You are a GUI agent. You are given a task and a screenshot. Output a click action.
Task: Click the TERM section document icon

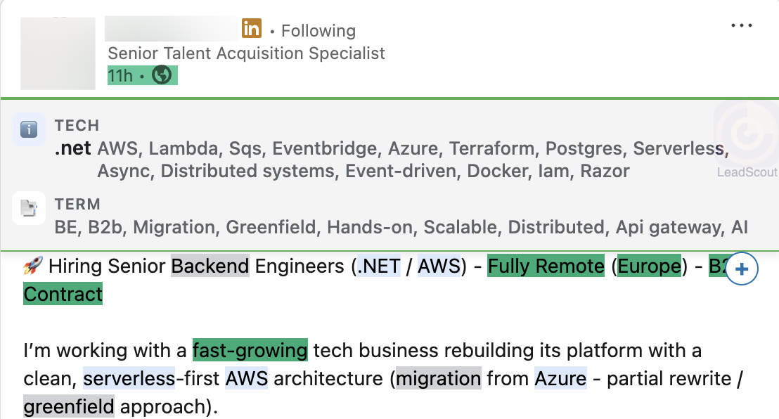click(30, 208)
